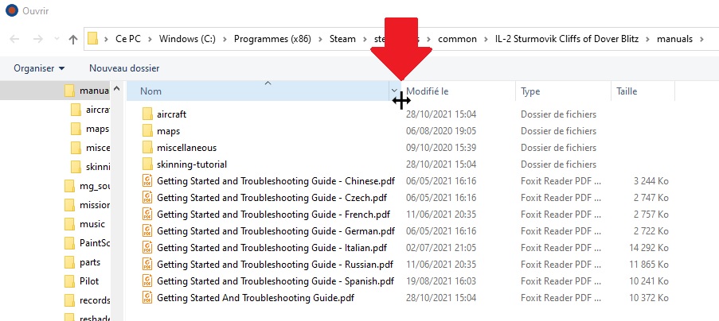This screenshot has width=719, height=321.
Task: Select music folder in navigation tree
Action: tap(85, 224)
